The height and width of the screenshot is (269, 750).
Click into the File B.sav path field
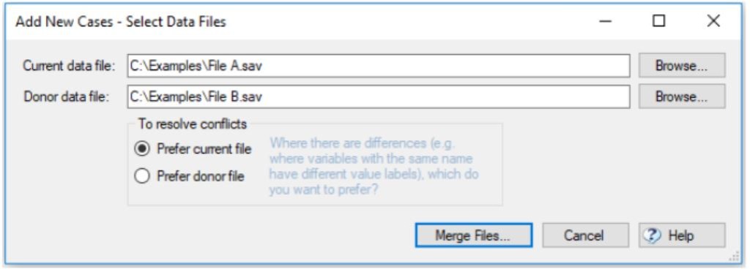379,96
